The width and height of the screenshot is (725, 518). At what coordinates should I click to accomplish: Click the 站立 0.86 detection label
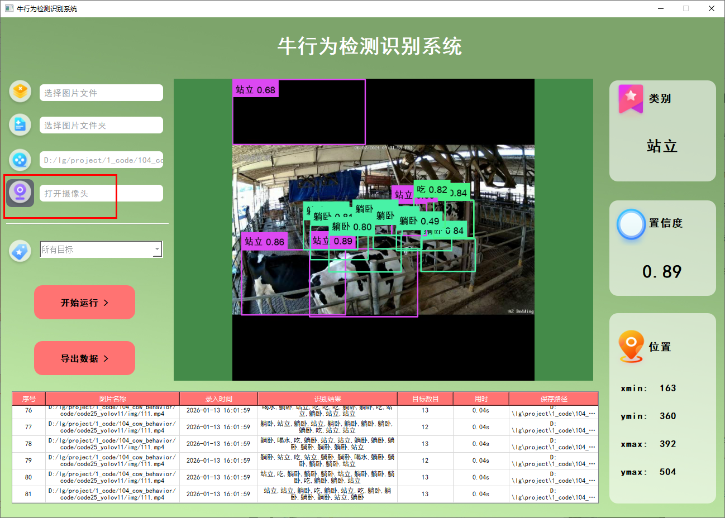click(265, 242)
